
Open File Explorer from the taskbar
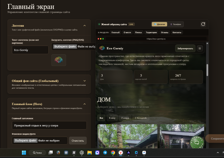90,152
